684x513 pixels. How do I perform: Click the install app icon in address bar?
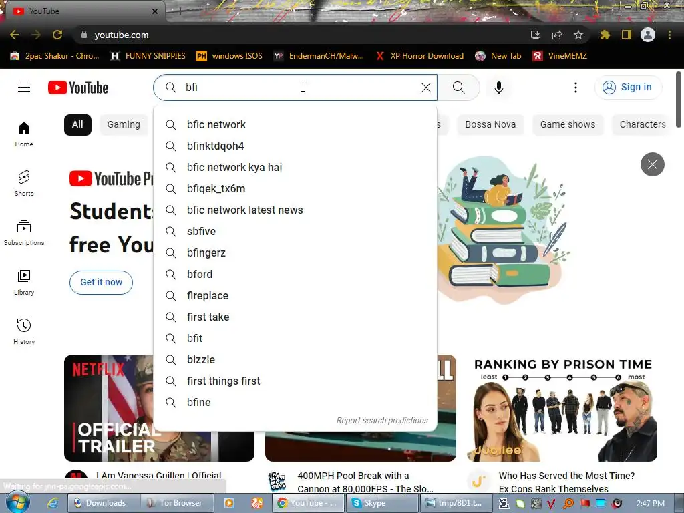[x=535, y=35]
